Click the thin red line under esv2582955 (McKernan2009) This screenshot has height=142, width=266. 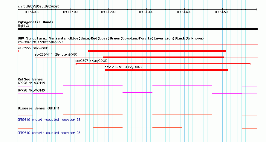(x=137, y=45)
